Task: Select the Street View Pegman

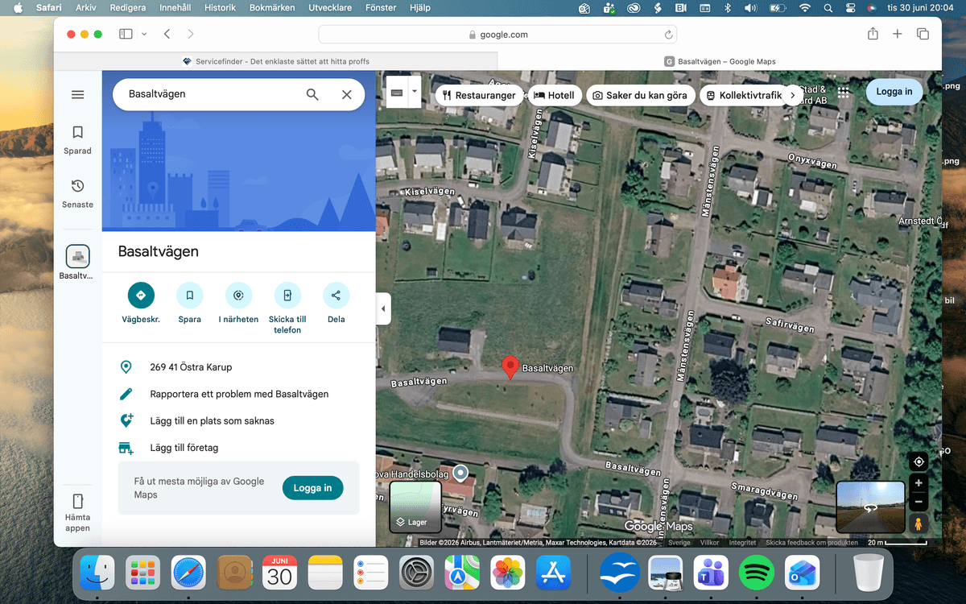Action: click(x=919, y=523)
